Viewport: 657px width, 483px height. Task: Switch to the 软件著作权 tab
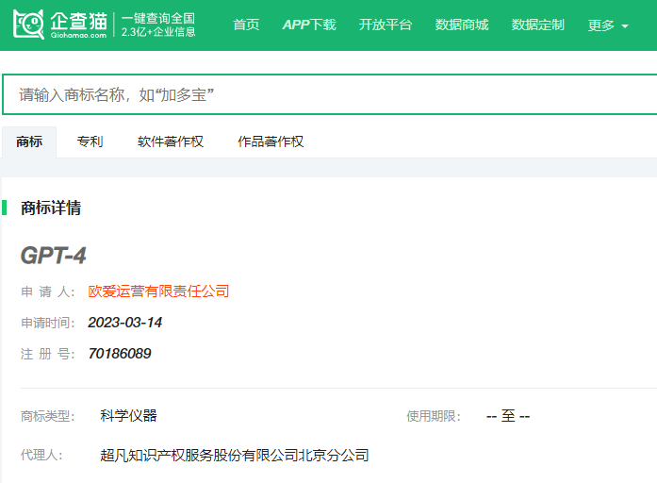click(x=171, y=142)
